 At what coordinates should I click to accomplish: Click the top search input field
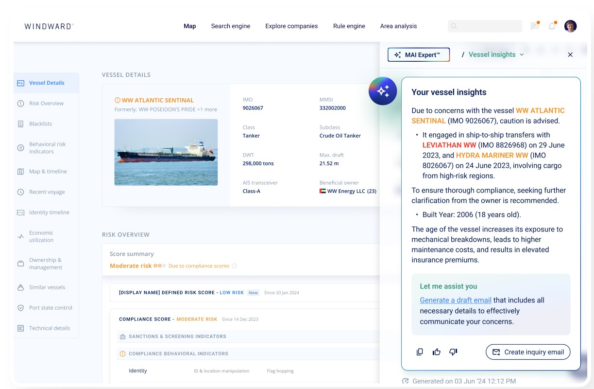[x=486, y=26]
